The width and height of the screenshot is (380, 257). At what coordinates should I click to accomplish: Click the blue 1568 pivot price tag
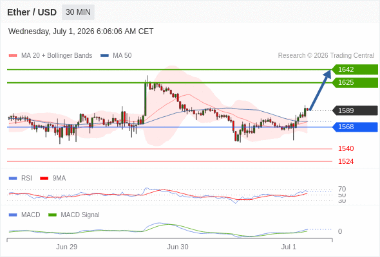click(355, 127)
